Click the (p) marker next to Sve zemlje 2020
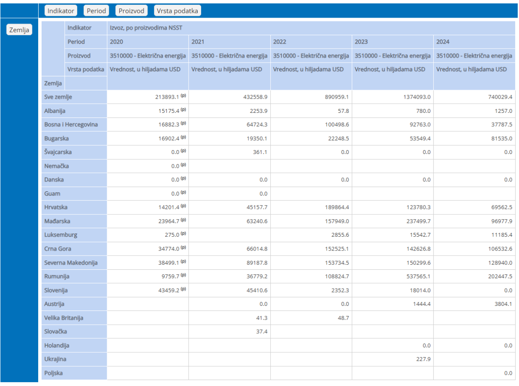The height and width of the screenshot is (386, 519). (183, 96)
